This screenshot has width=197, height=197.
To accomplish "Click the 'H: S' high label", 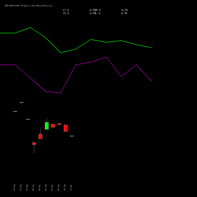I will (98, 10).
